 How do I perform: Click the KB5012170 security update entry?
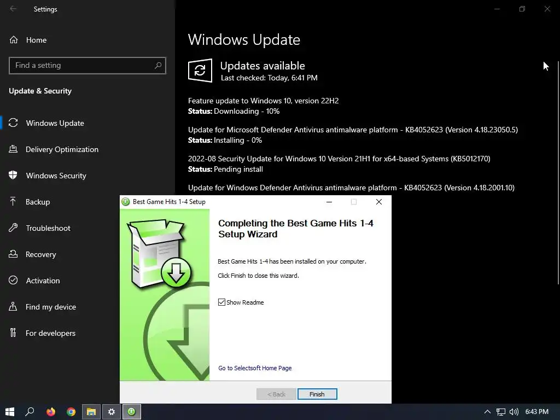(339, 159)
